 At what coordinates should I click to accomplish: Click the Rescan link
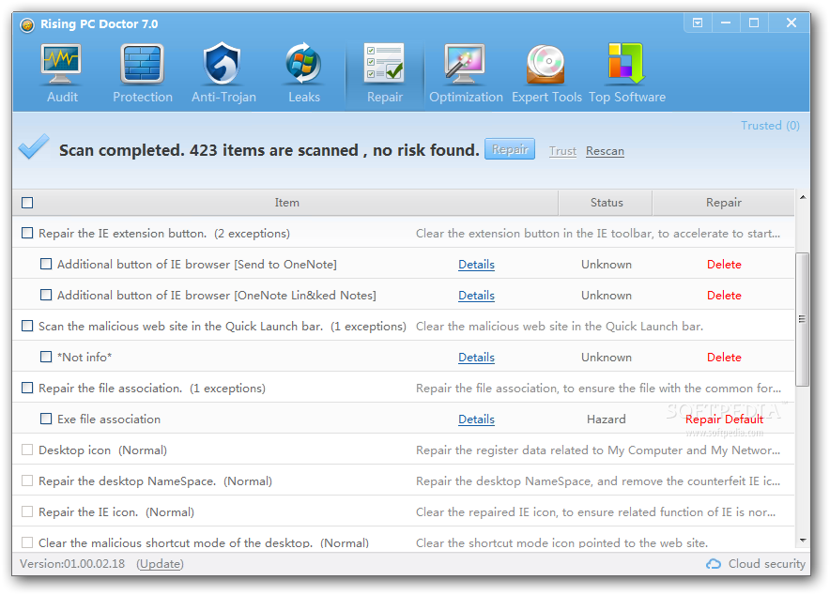tap(605, 151)
